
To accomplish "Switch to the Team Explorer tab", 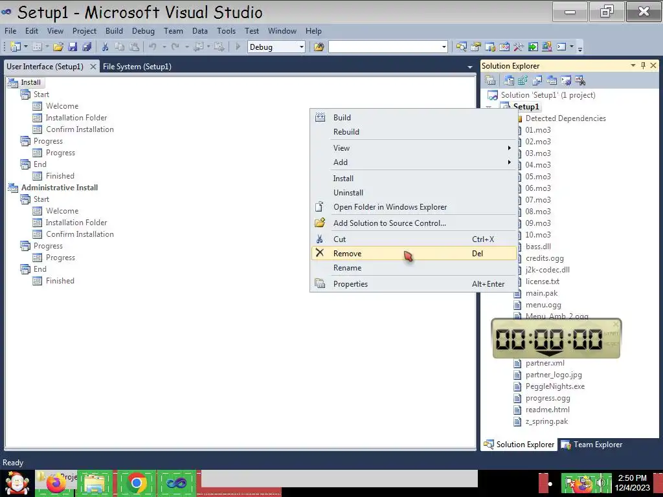I will click(592, 445).
